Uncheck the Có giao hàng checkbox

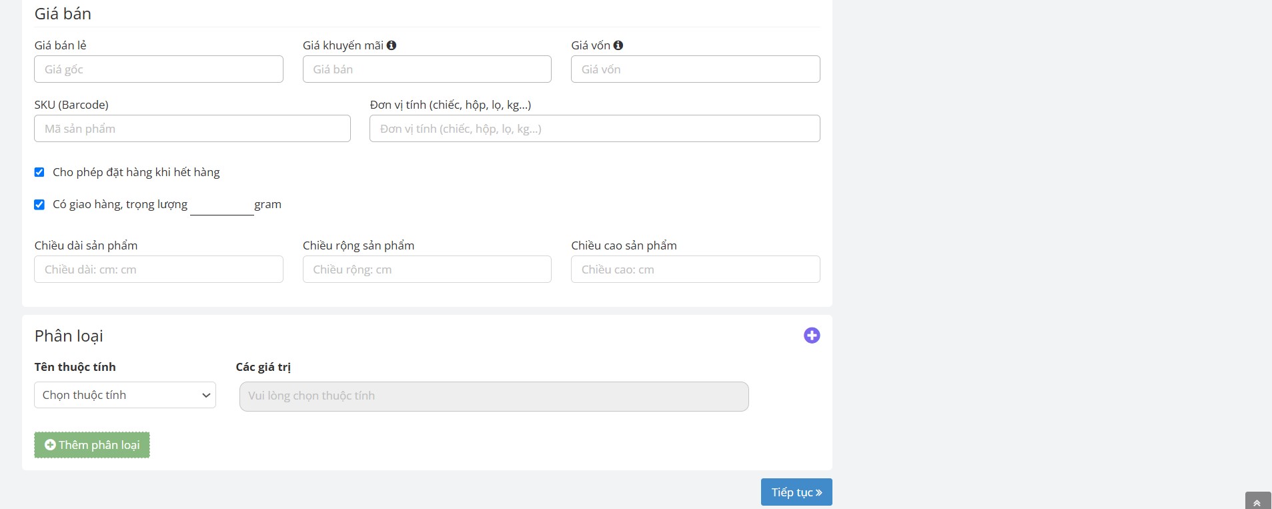point(39,205)
